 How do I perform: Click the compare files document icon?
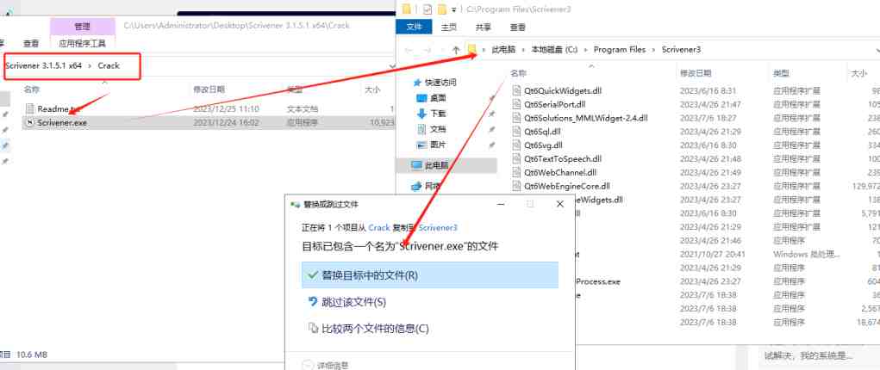(x=313, y=329)
